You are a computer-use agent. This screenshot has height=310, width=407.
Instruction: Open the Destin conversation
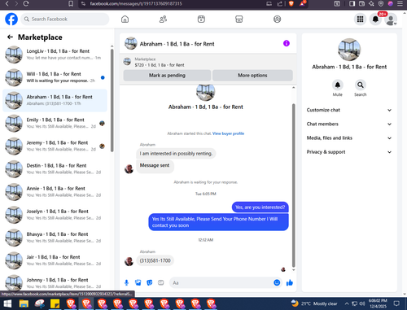(x=55, y=169)
